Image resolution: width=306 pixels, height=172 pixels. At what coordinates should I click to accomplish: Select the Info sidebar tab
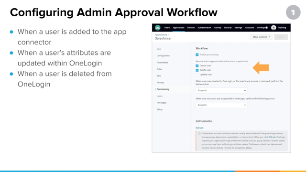pos(159,49)
